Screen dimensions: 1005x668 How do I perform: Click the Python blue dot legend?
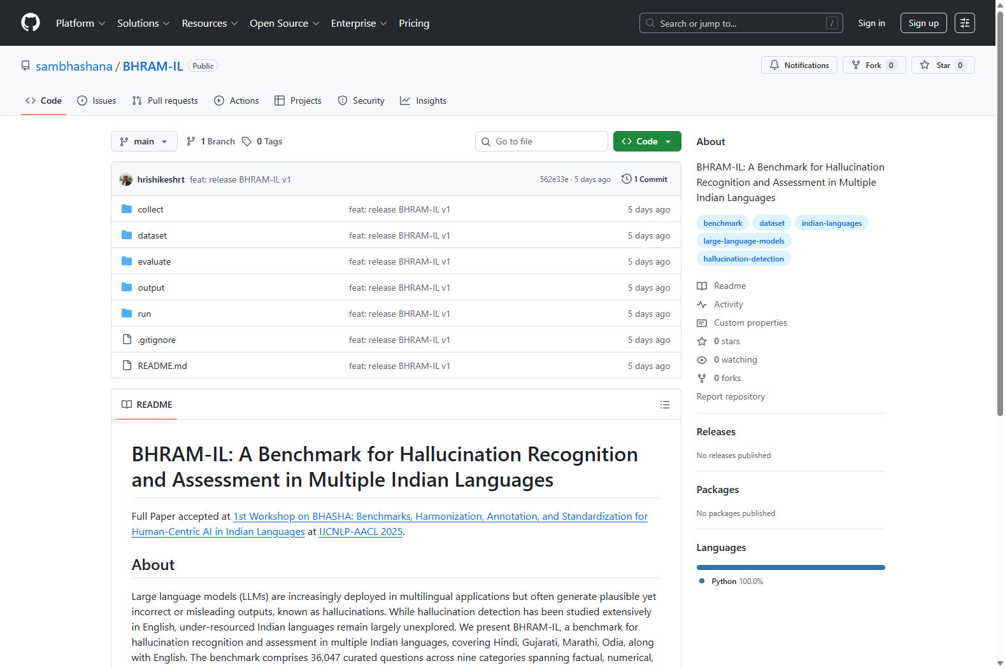pyautogui.click(x=702, y=581)
